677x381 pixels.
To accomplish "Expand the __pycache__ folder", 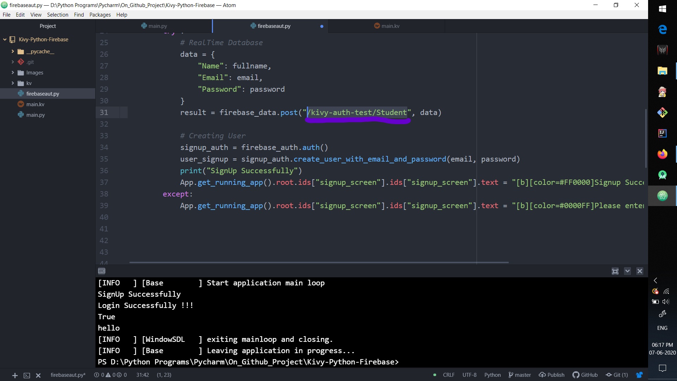I will [x=13, y=52].
